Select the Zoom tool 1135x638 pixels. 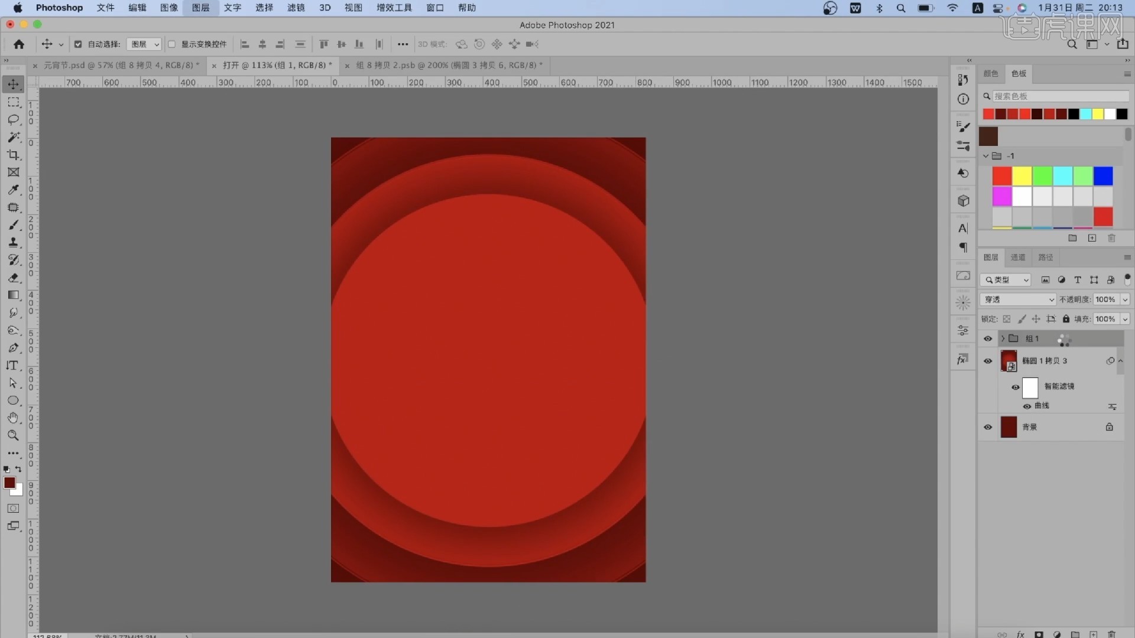coord(13,435)
